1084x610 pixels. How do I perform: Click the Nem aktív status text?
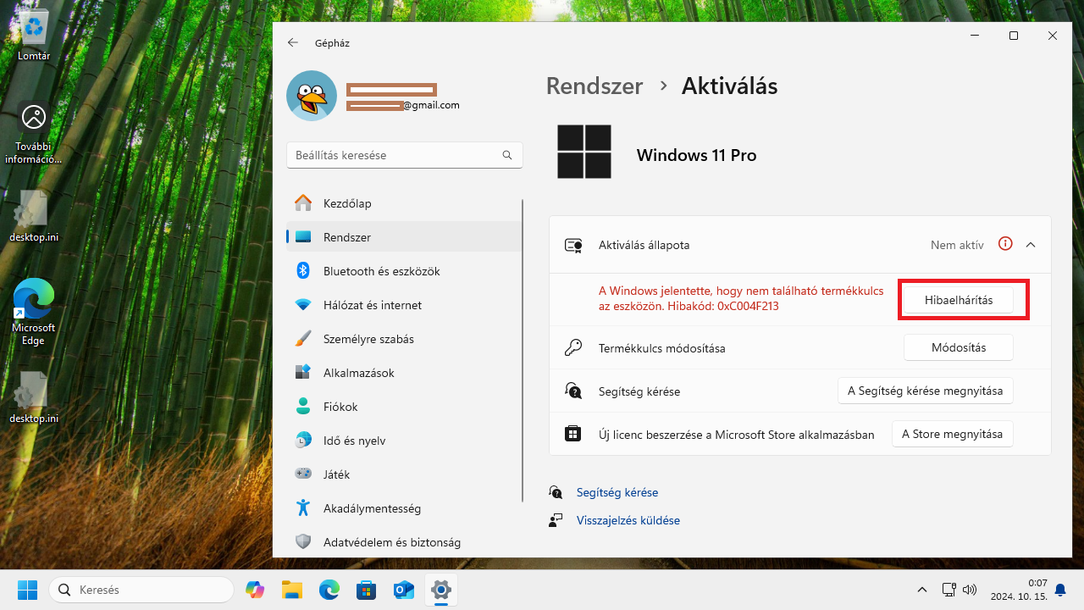tap(957, 245)
